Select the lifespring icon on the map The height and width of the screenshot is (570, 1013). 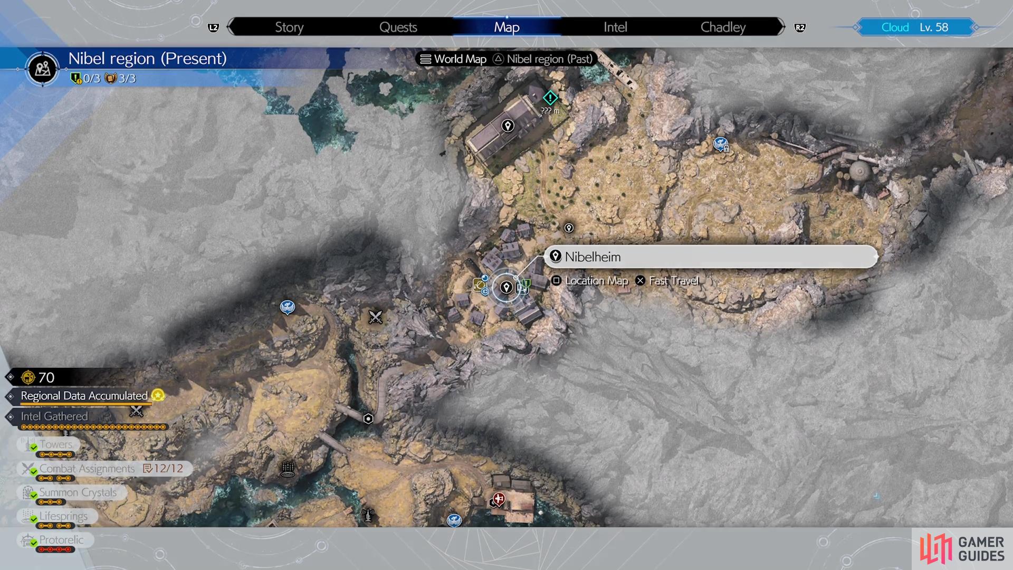pyautogui.click(x=288, y=469)
